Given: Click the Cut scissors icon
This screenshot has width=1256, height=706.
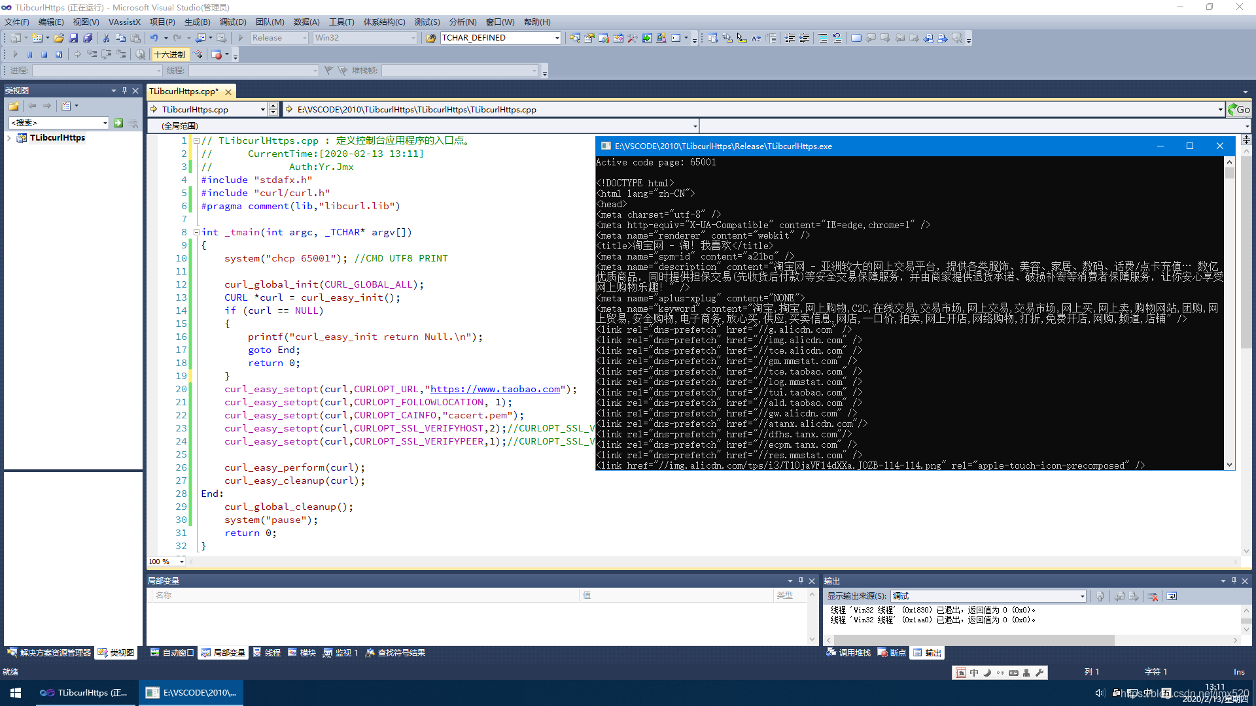Looking at the screenshot, I should (106, 39).
